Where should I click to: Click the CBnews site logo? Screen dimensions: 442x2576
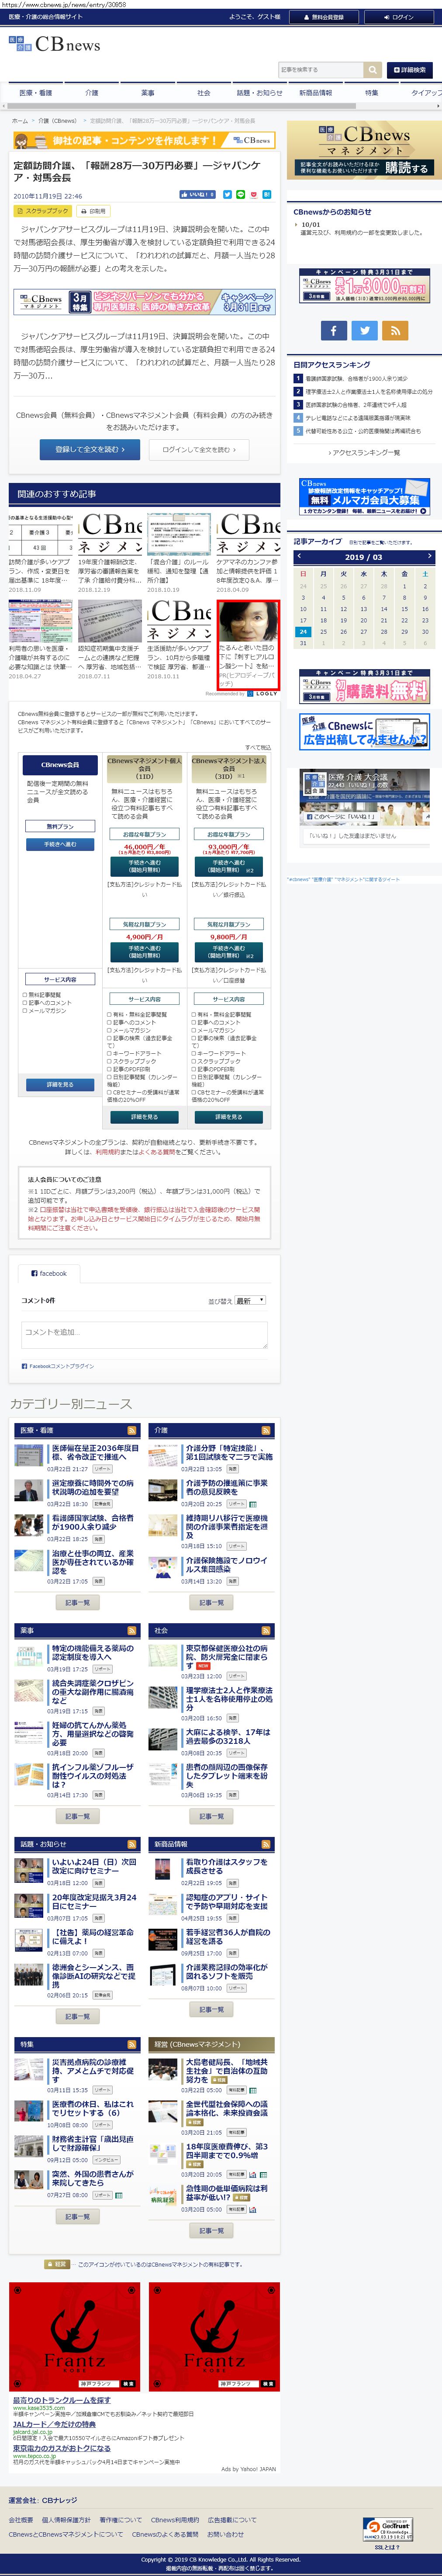(x=56, y=45)
